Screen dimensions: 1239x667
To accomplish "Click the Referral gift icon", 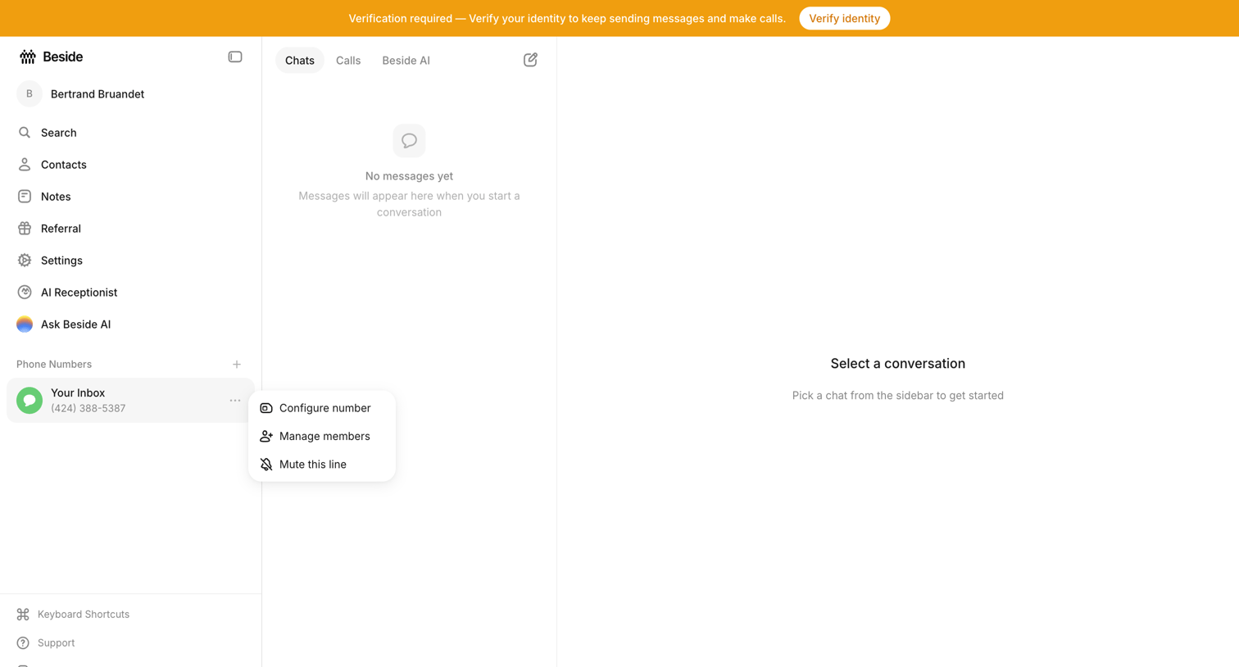I will coord(25,229).
